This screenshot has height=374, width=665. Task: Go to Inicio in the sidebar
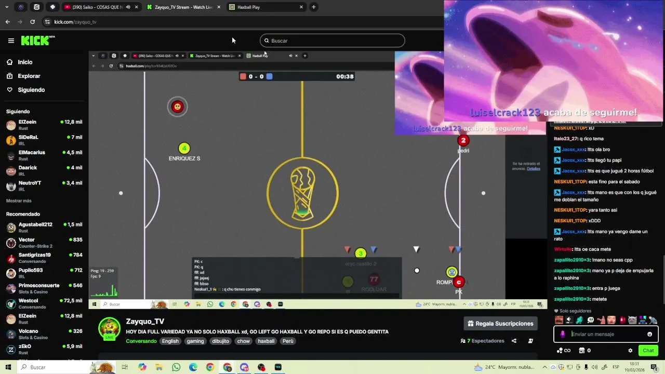(x=25, y=62)
